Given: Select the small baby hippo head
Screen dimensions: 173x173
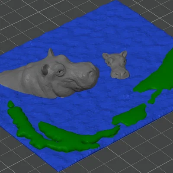Looking at the screenshot, I should [116, 65].
